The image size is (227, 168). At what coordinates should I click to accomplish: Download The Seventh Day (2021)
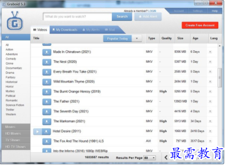point(47,112)
